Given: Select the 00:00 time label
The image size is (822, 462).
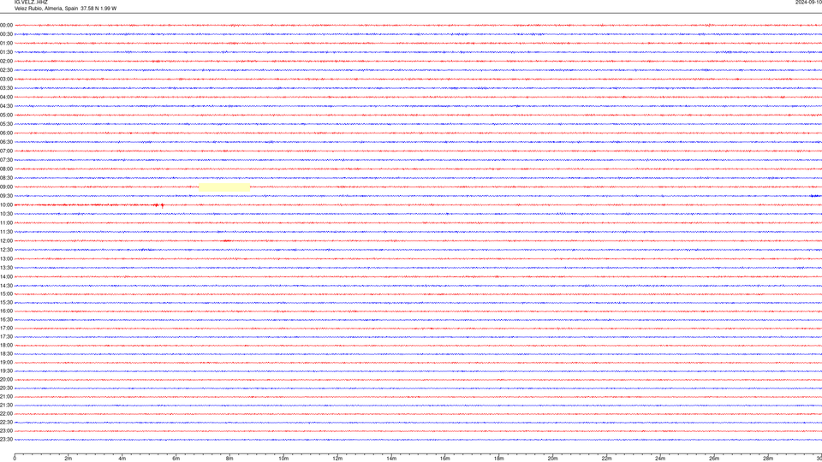Looking at the screenshot, I should pyautogui.click(x=6, y=25).
